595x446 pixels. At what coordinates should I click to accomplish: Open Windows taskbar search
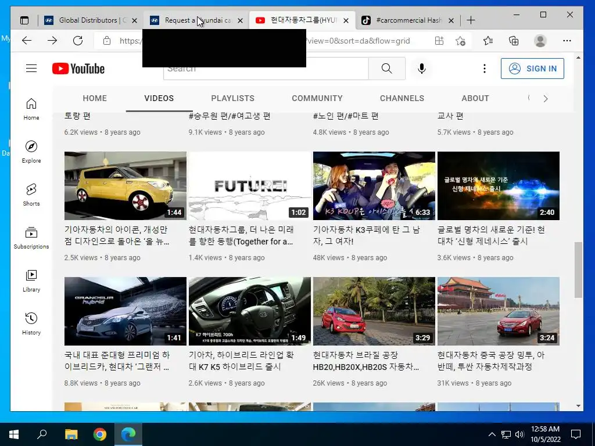[x=42, y=434]
